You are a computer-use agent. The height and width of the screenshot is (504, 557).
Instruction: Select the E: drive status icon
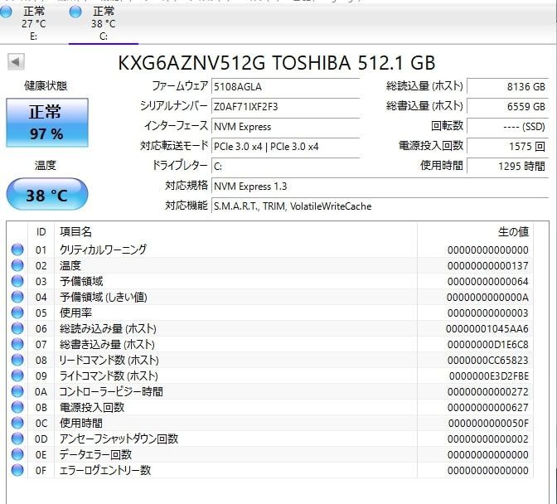(5, 12)
